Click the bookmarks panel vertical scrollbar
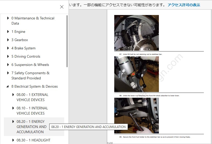Image resolution: width=212 pixels, height=144 pixels. [x=67, y=41]
